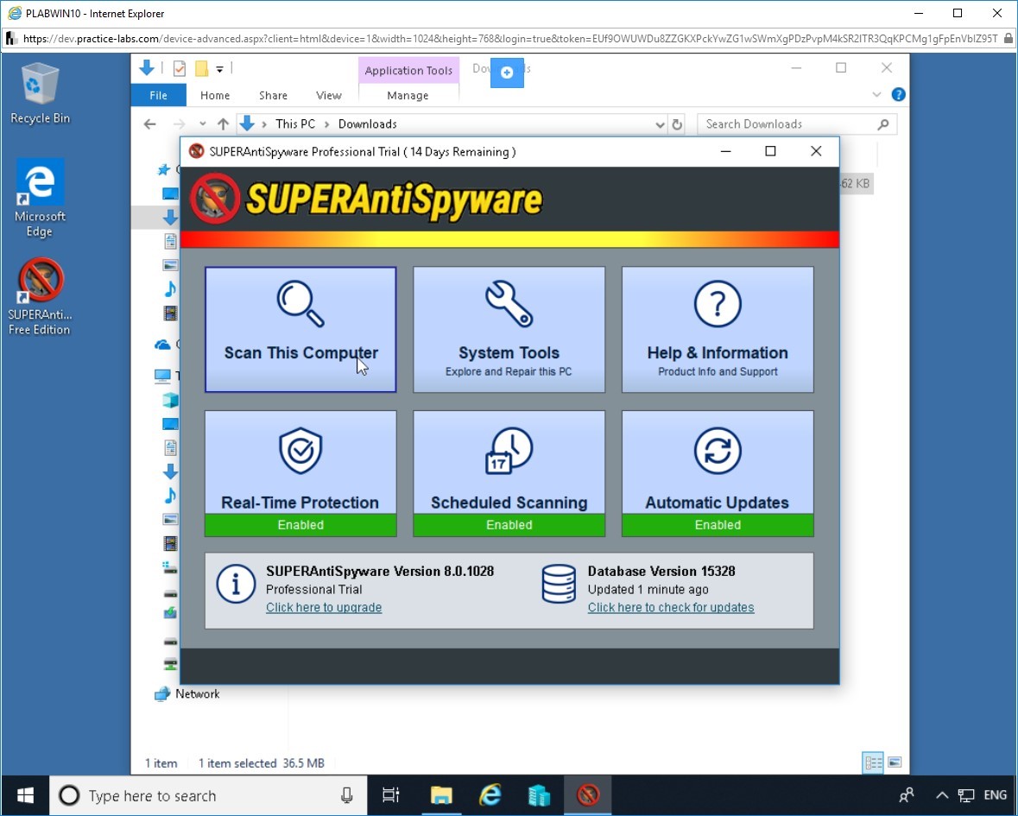
Task: Select Application Tools contextual tab header
Action: pos(408,70)
